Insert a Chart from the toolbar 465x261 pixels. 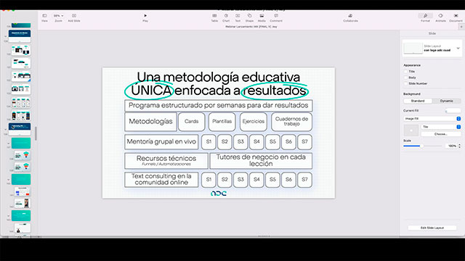tap(226, 17)
